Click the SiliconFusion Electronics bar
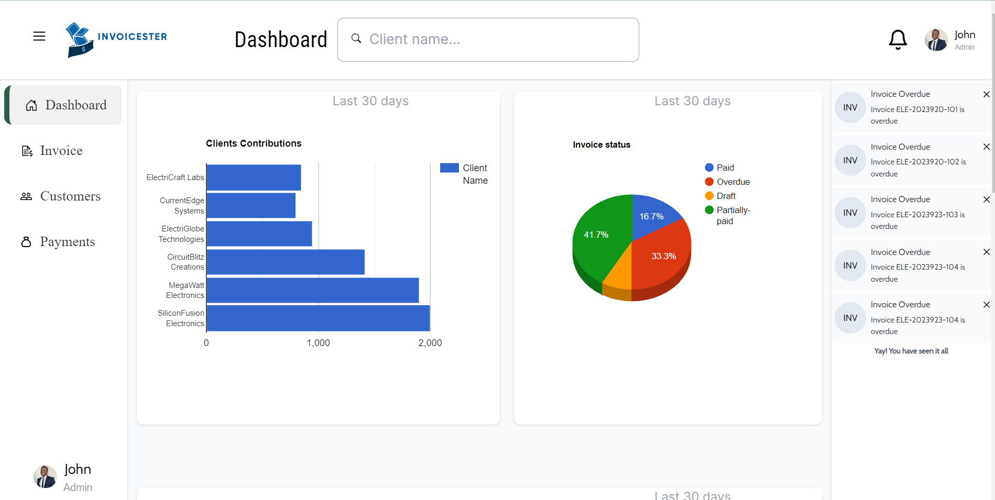This screenshot has height=500, width=995. 318,318
